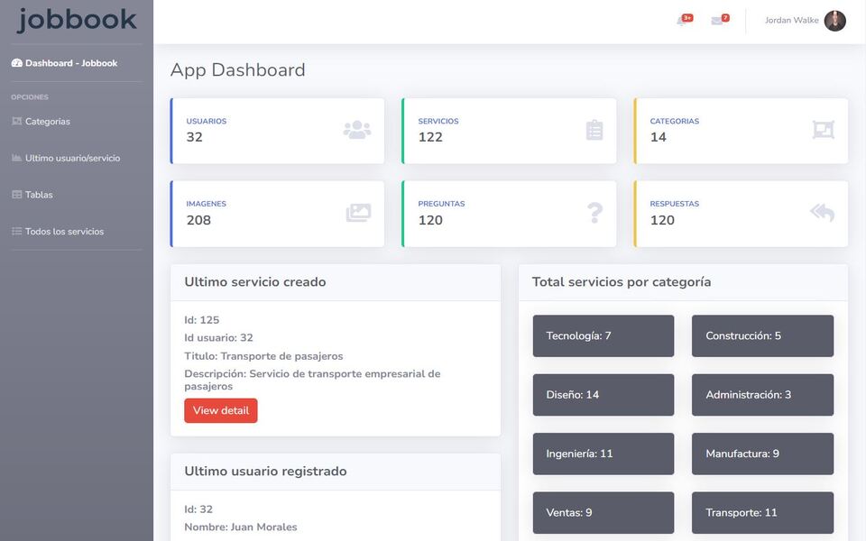Select the Transporte: 11 category tile
866x541 pixels.
click(x=762, y=512)
